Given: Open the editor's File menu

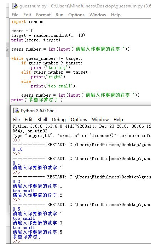Looking at the screenshot, I should [x=15, y=15].
